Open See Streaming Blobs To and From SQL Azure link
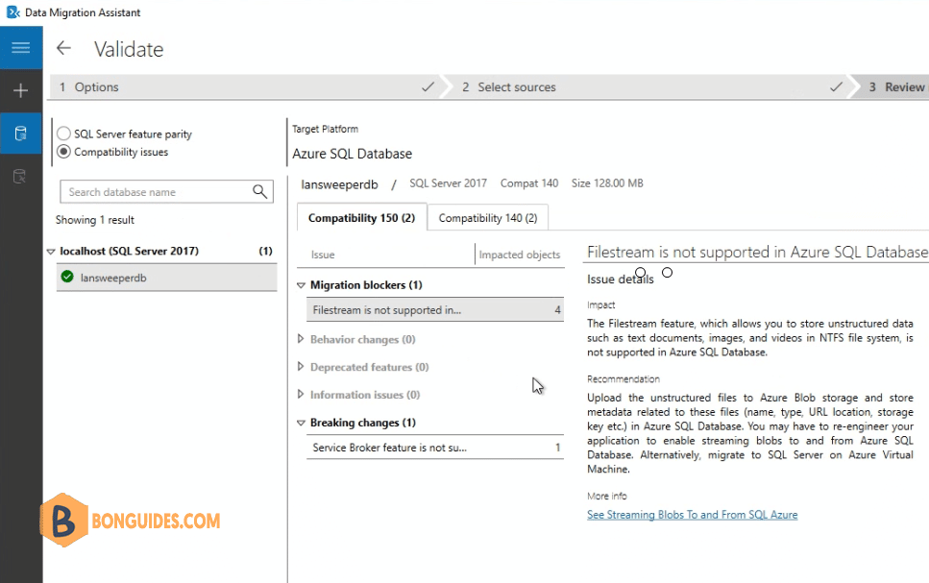 coord(692,515)
